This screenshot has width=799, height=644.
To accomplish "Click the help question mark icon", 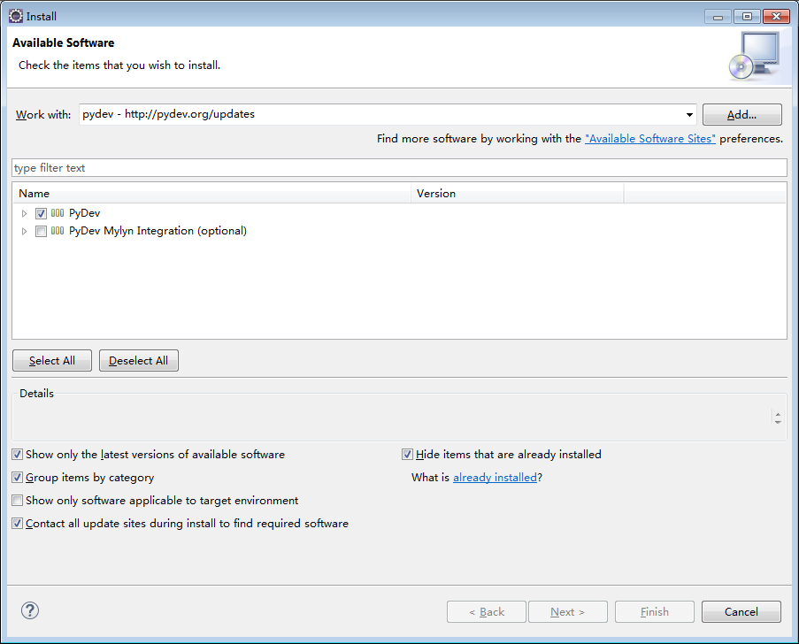I will [x=30, y=610].
